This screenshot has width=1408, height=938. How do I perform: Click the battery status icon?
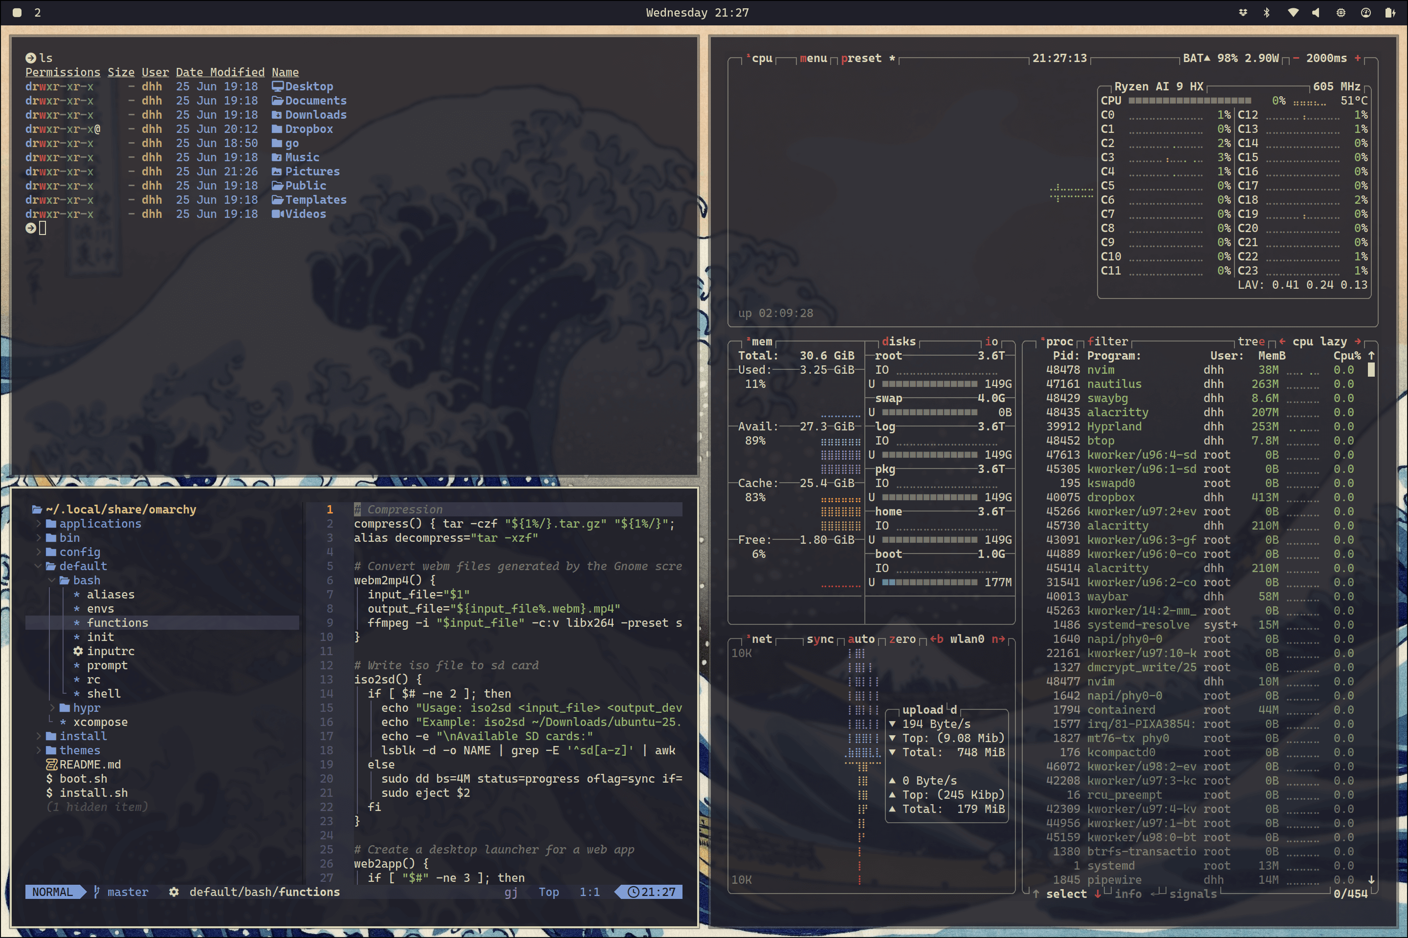click(1390, 13)
